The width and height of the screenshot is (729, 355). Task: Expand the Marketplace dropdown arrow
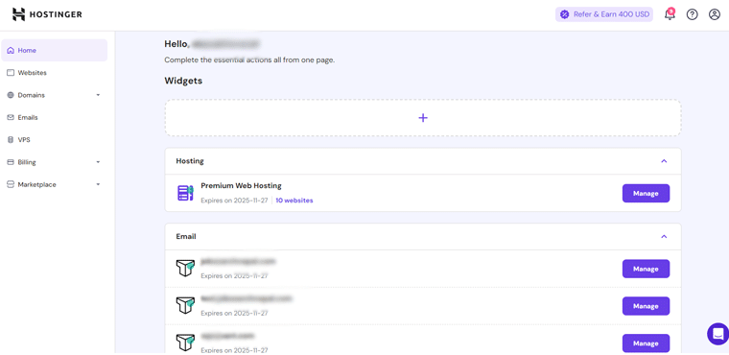(98, 184)
